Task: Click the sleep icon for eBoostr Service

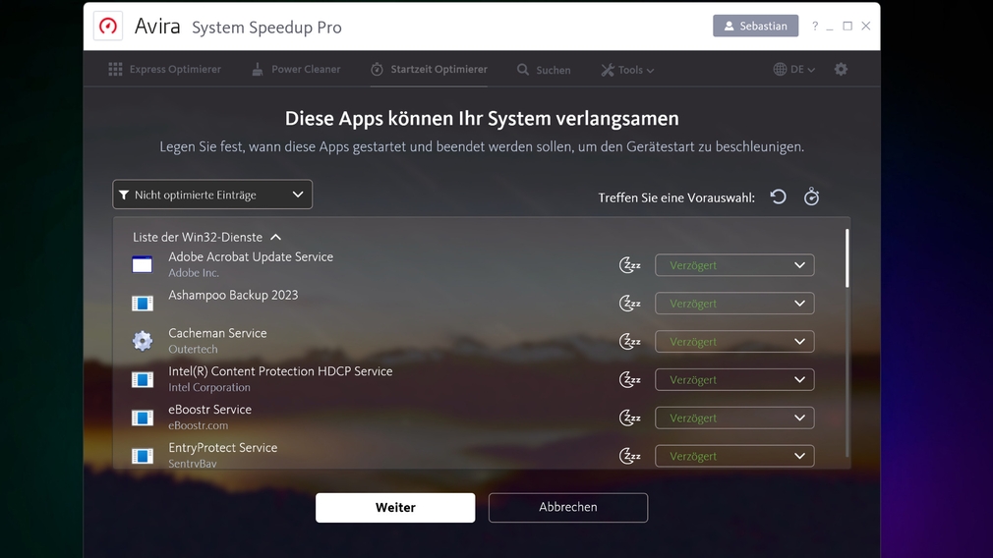Action: (629, 418)
